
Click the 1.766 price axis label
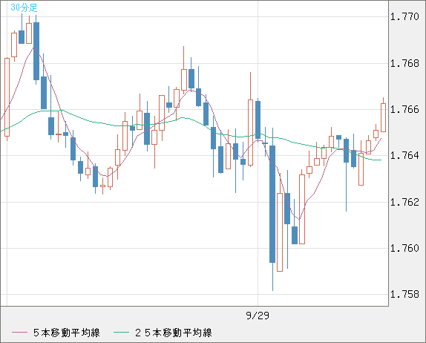coord(404,110)
